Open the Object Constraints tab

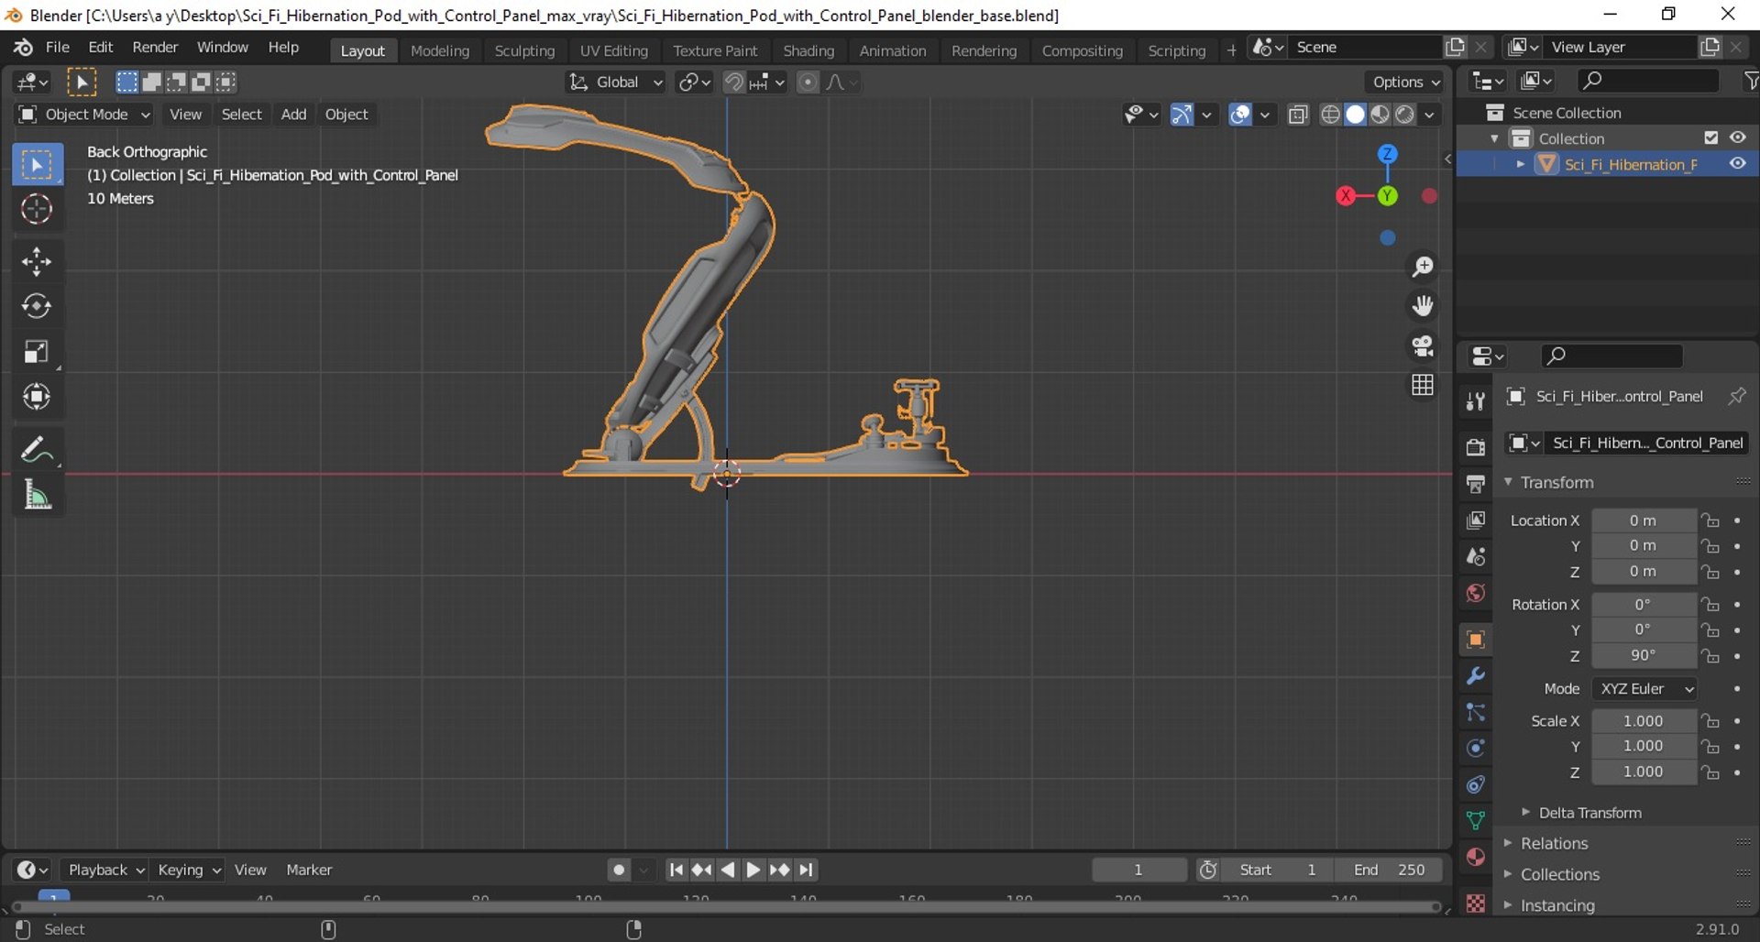(1475, 784)
